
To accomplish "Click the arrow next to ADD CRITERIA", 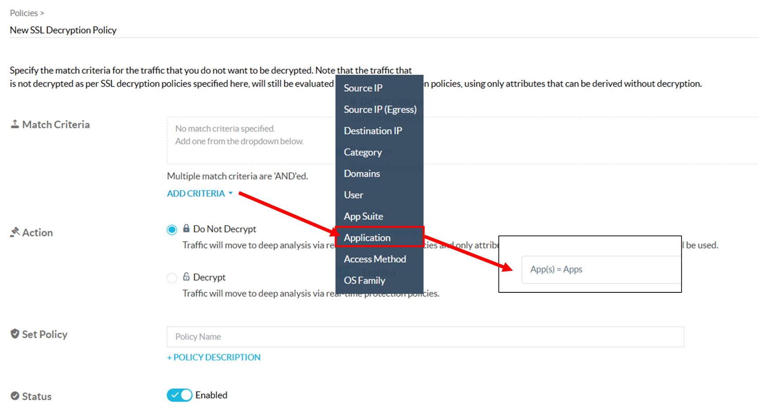I will pos(231,193).
